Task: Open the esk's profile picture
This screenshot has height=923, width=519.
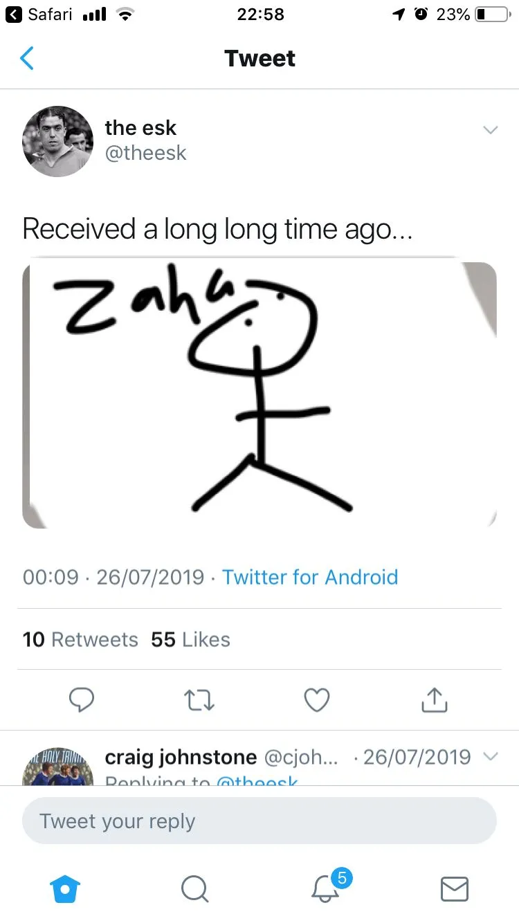Action: pyautogui.click(x=57, y=141)
